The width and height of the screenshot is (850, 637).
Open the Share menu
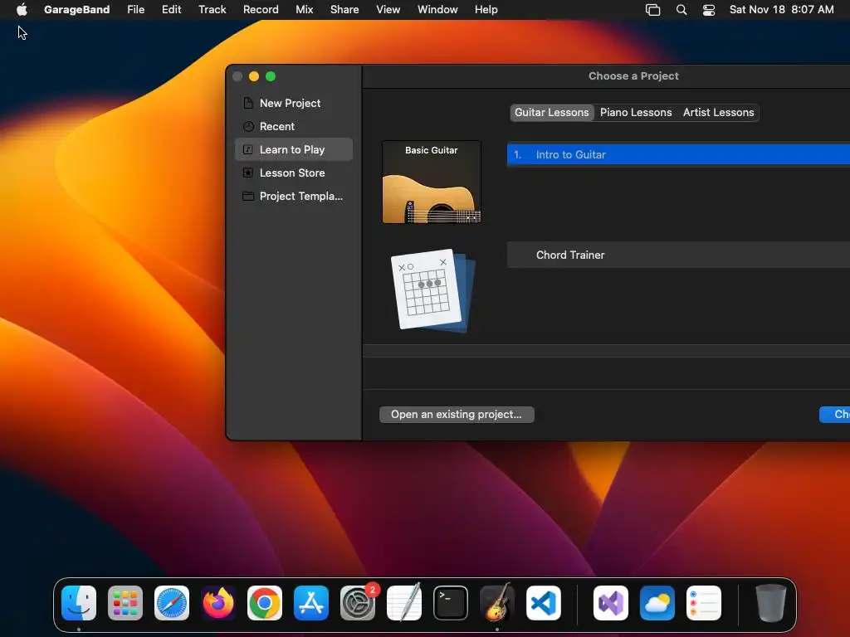click(344, 9)
